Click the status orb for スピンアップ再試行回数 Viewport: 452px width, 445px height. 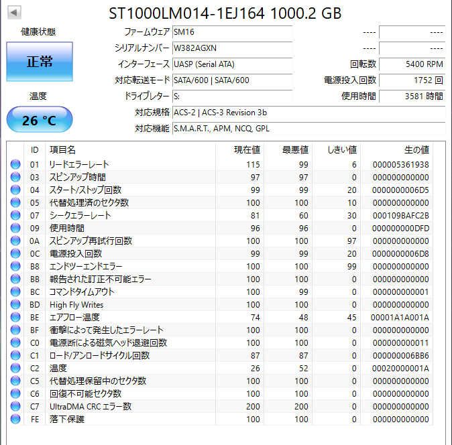15,241
